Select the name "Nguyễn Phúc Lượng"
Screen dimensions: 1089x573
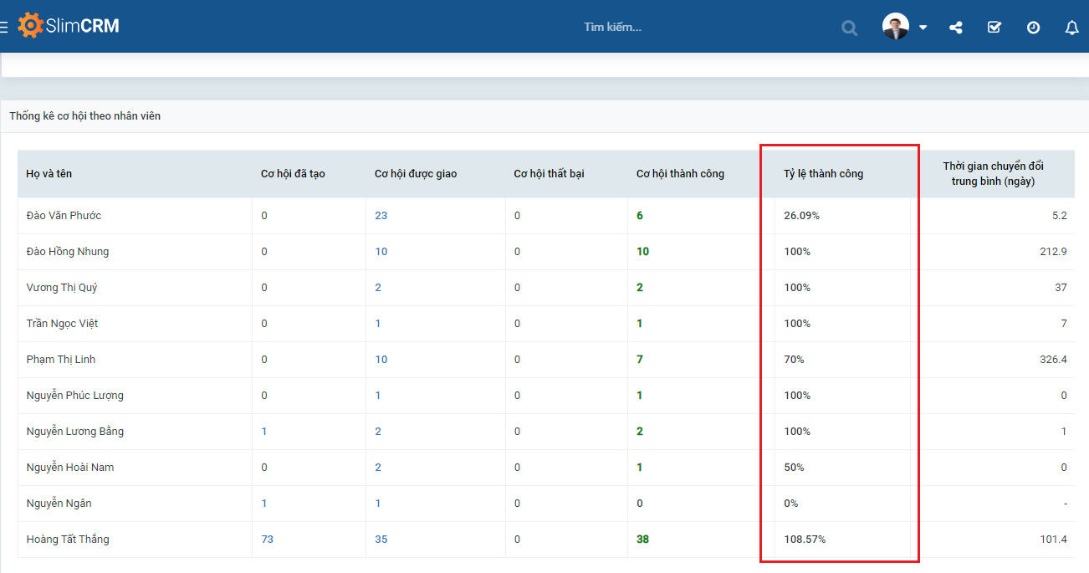pyautogui.click(x=75, y=396)
